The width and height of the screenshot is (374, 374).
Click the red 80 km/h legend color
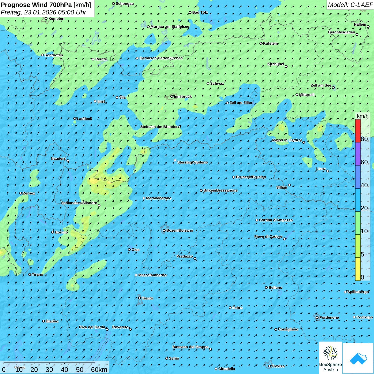coord(358,131)
